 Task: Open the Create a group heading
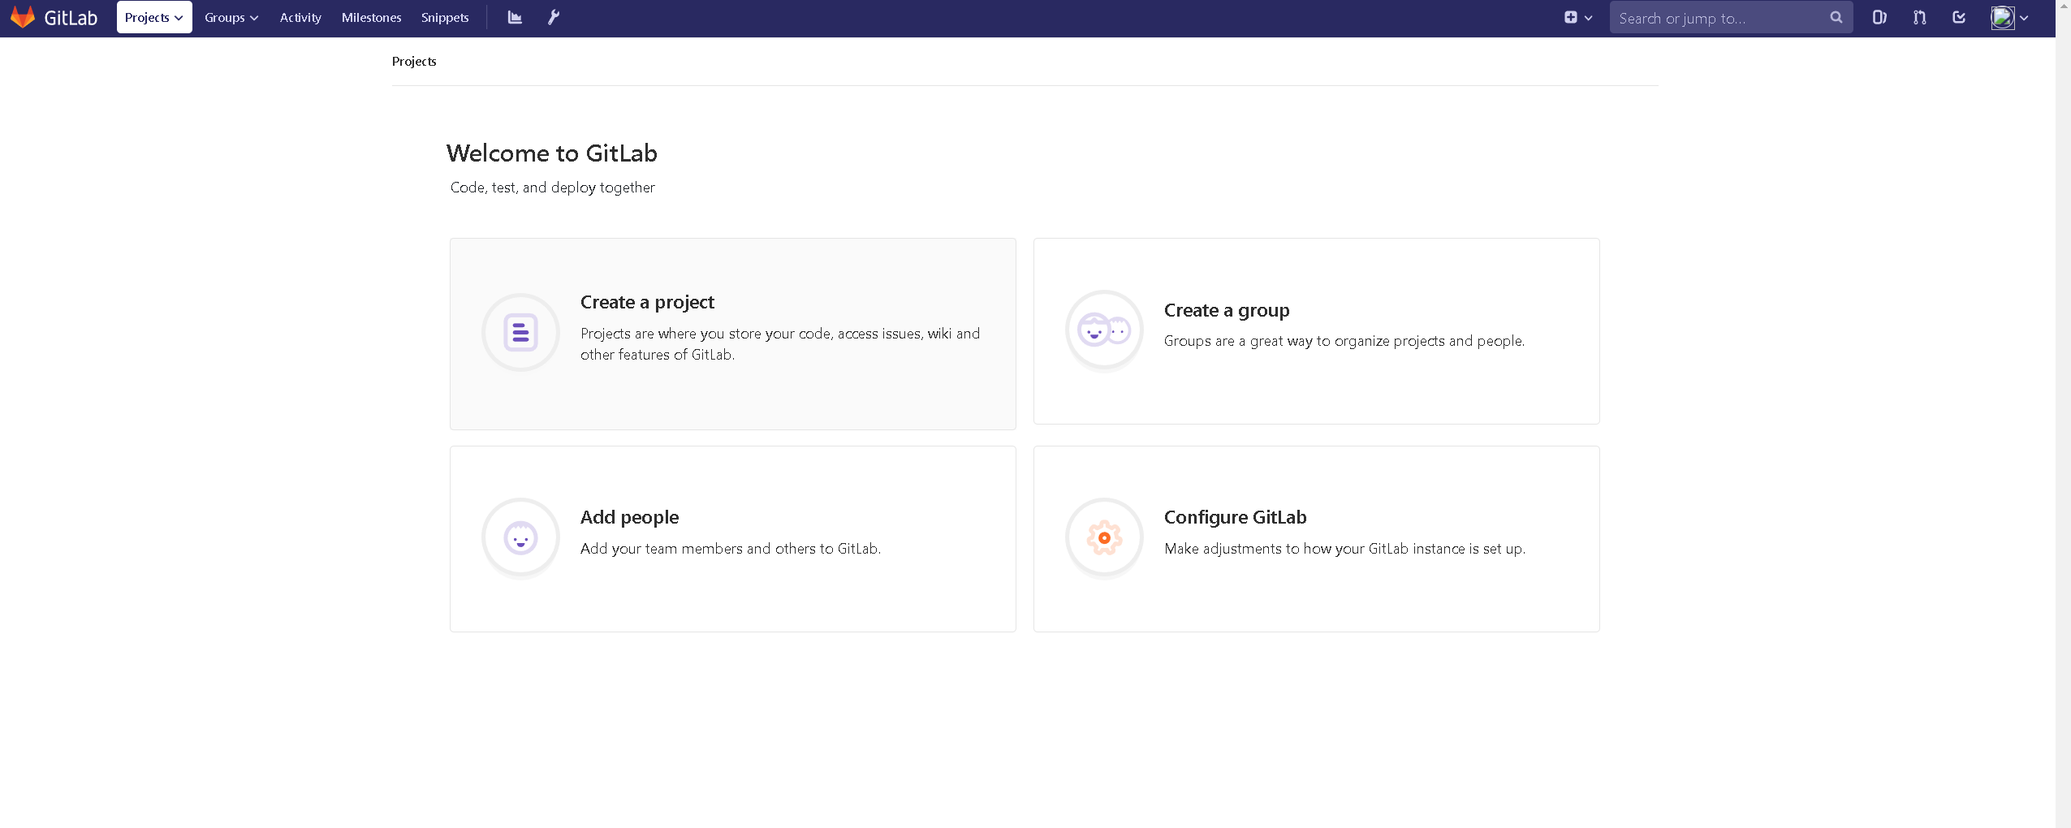coord(1227,310)
